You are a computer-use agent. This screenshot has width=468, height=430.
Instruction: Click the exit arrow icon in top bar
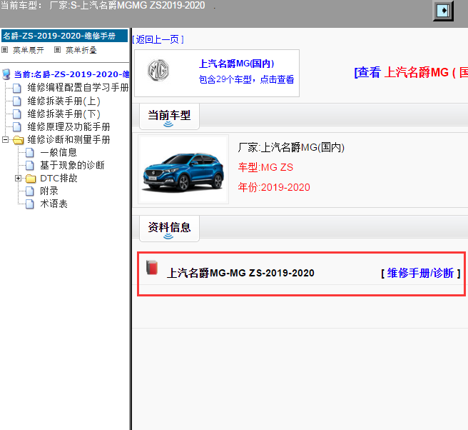coord(443,11)
